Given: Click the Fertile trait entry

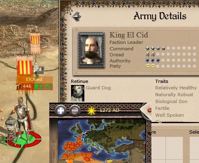Looking at the screenshot, I should [x=162, y=108].
